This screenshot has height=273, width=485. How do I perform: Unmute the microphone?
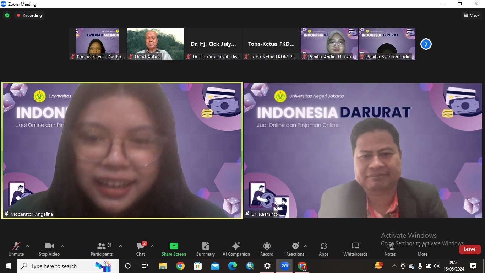coord(16,249)
